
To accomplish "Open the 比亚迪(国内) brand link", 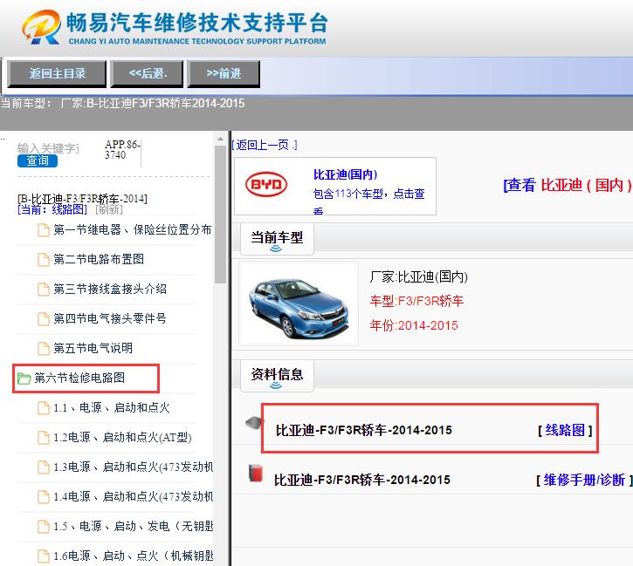I will tap(345, 174).
